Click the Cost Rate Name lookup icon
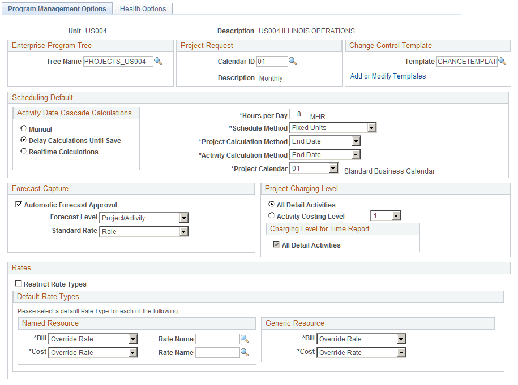This screenshot has height=385, width=518. (243, 352)
